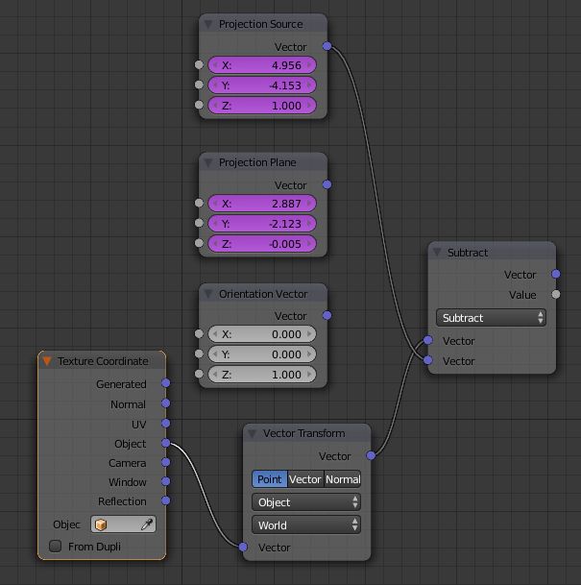Click Projection Plane Z value -0.005
This screenshot has height=585, width=581.
tap(262, 244)
